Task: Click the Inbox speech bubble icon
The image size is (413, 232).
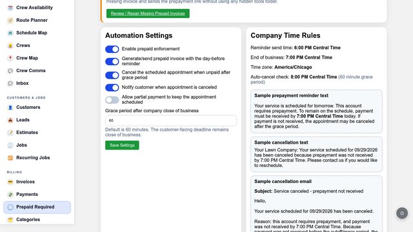Action: point(10,83)
